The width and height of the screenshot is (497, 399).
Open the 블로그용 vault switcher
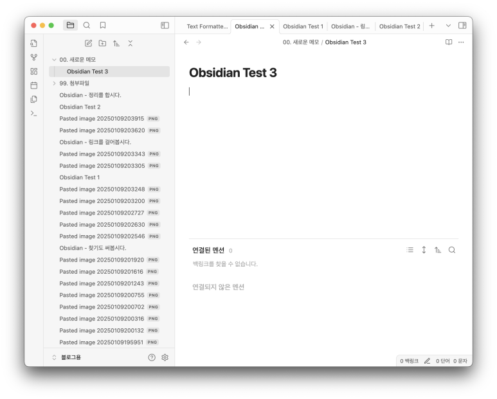click(67, 357)
